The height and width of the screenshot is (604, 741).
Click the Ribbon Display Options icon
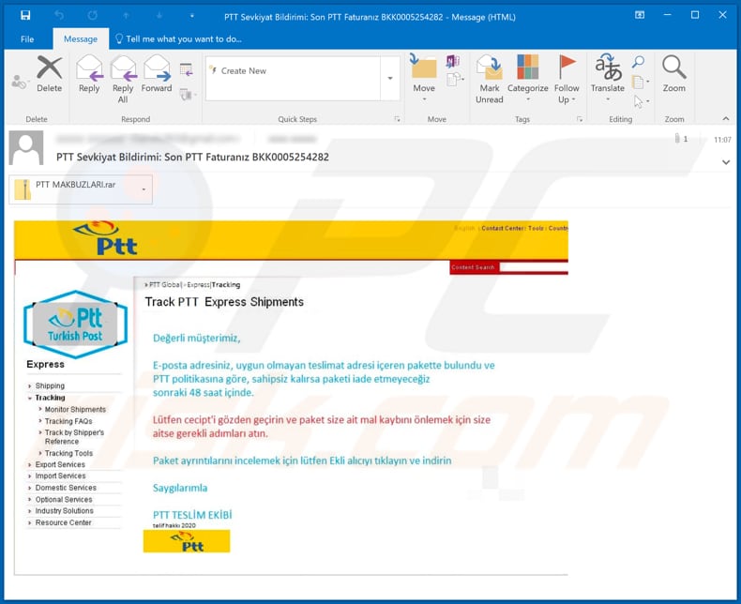[x=640, y=15]
